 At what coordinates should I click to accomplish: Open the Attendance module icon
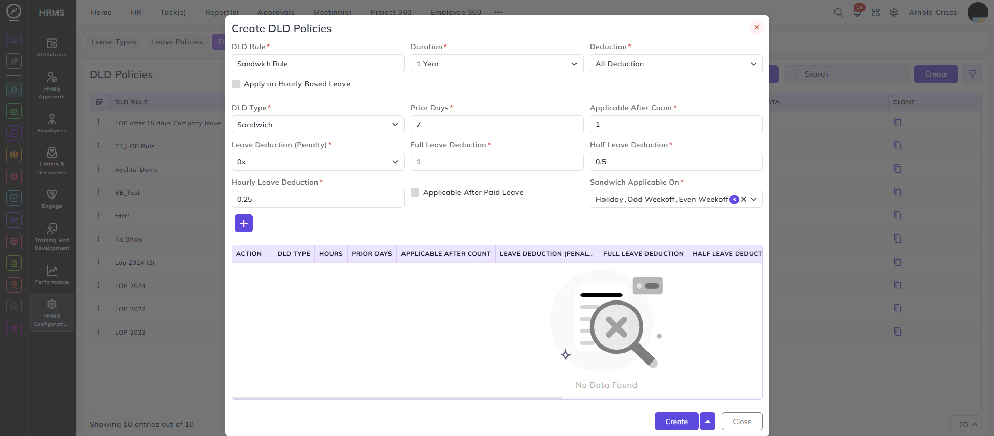point(52,47)
